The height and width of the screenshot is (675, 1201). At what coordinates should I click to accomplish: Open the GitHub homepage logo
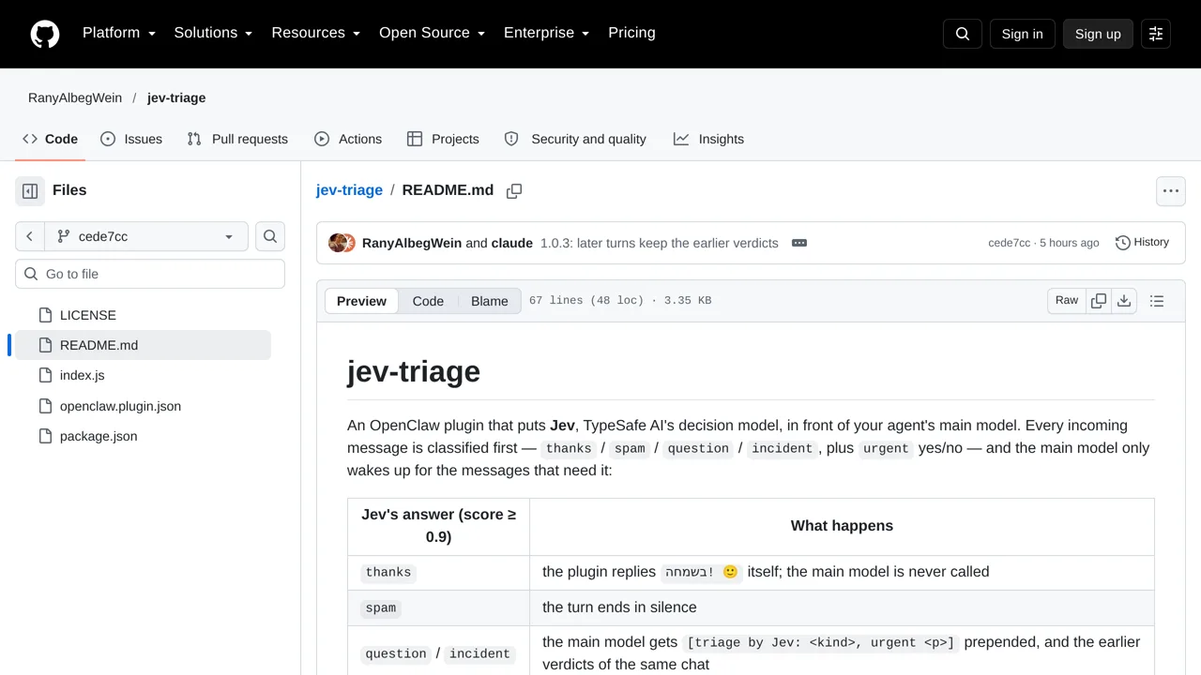(x=45, y=34)
